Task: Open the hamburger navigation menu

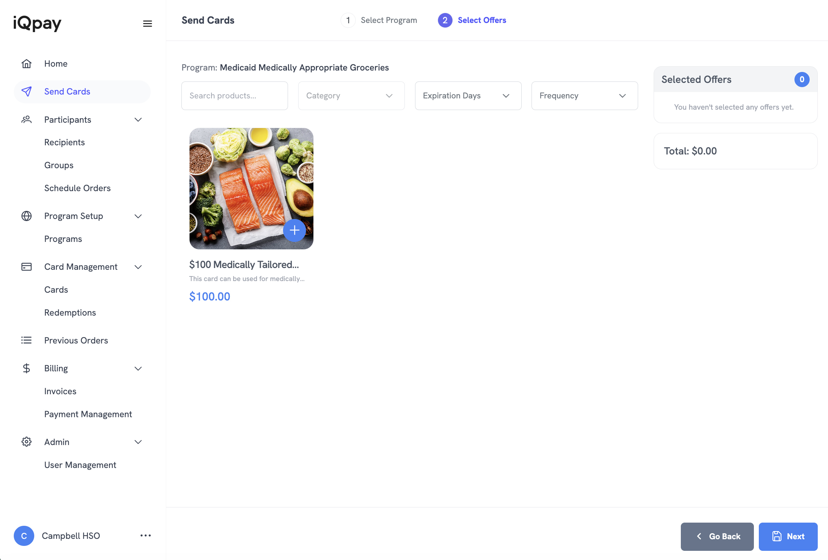Action: pyautogui.click(x=148, y=24)
